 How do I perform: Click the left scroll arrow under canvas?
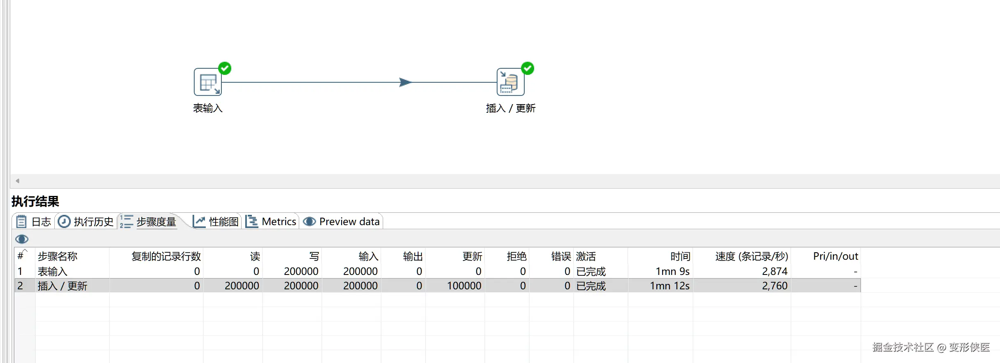17,181
